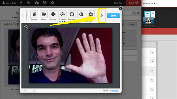
Task: Open the Contrast half-circle tool
Action: (81, 14)
